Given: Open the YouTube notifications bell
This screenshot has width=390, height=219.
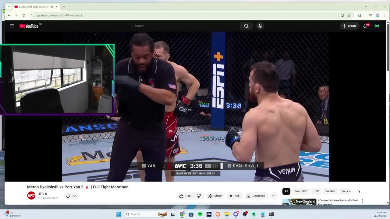Looking at the screenshot, I should [365, 26].
